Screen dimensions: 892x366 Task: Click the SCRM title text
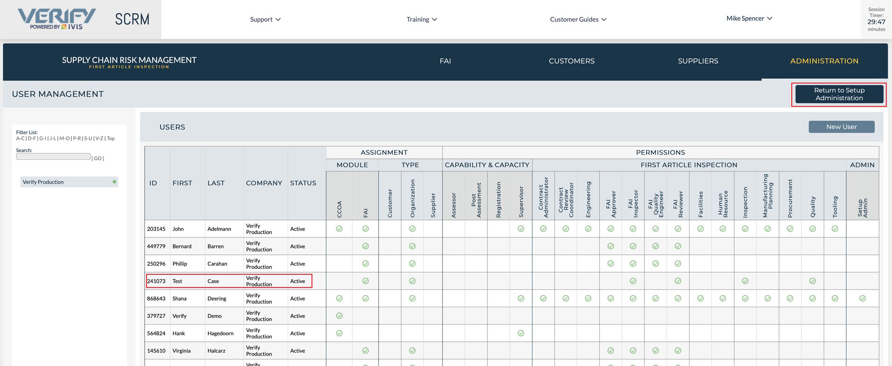[132, 19]
